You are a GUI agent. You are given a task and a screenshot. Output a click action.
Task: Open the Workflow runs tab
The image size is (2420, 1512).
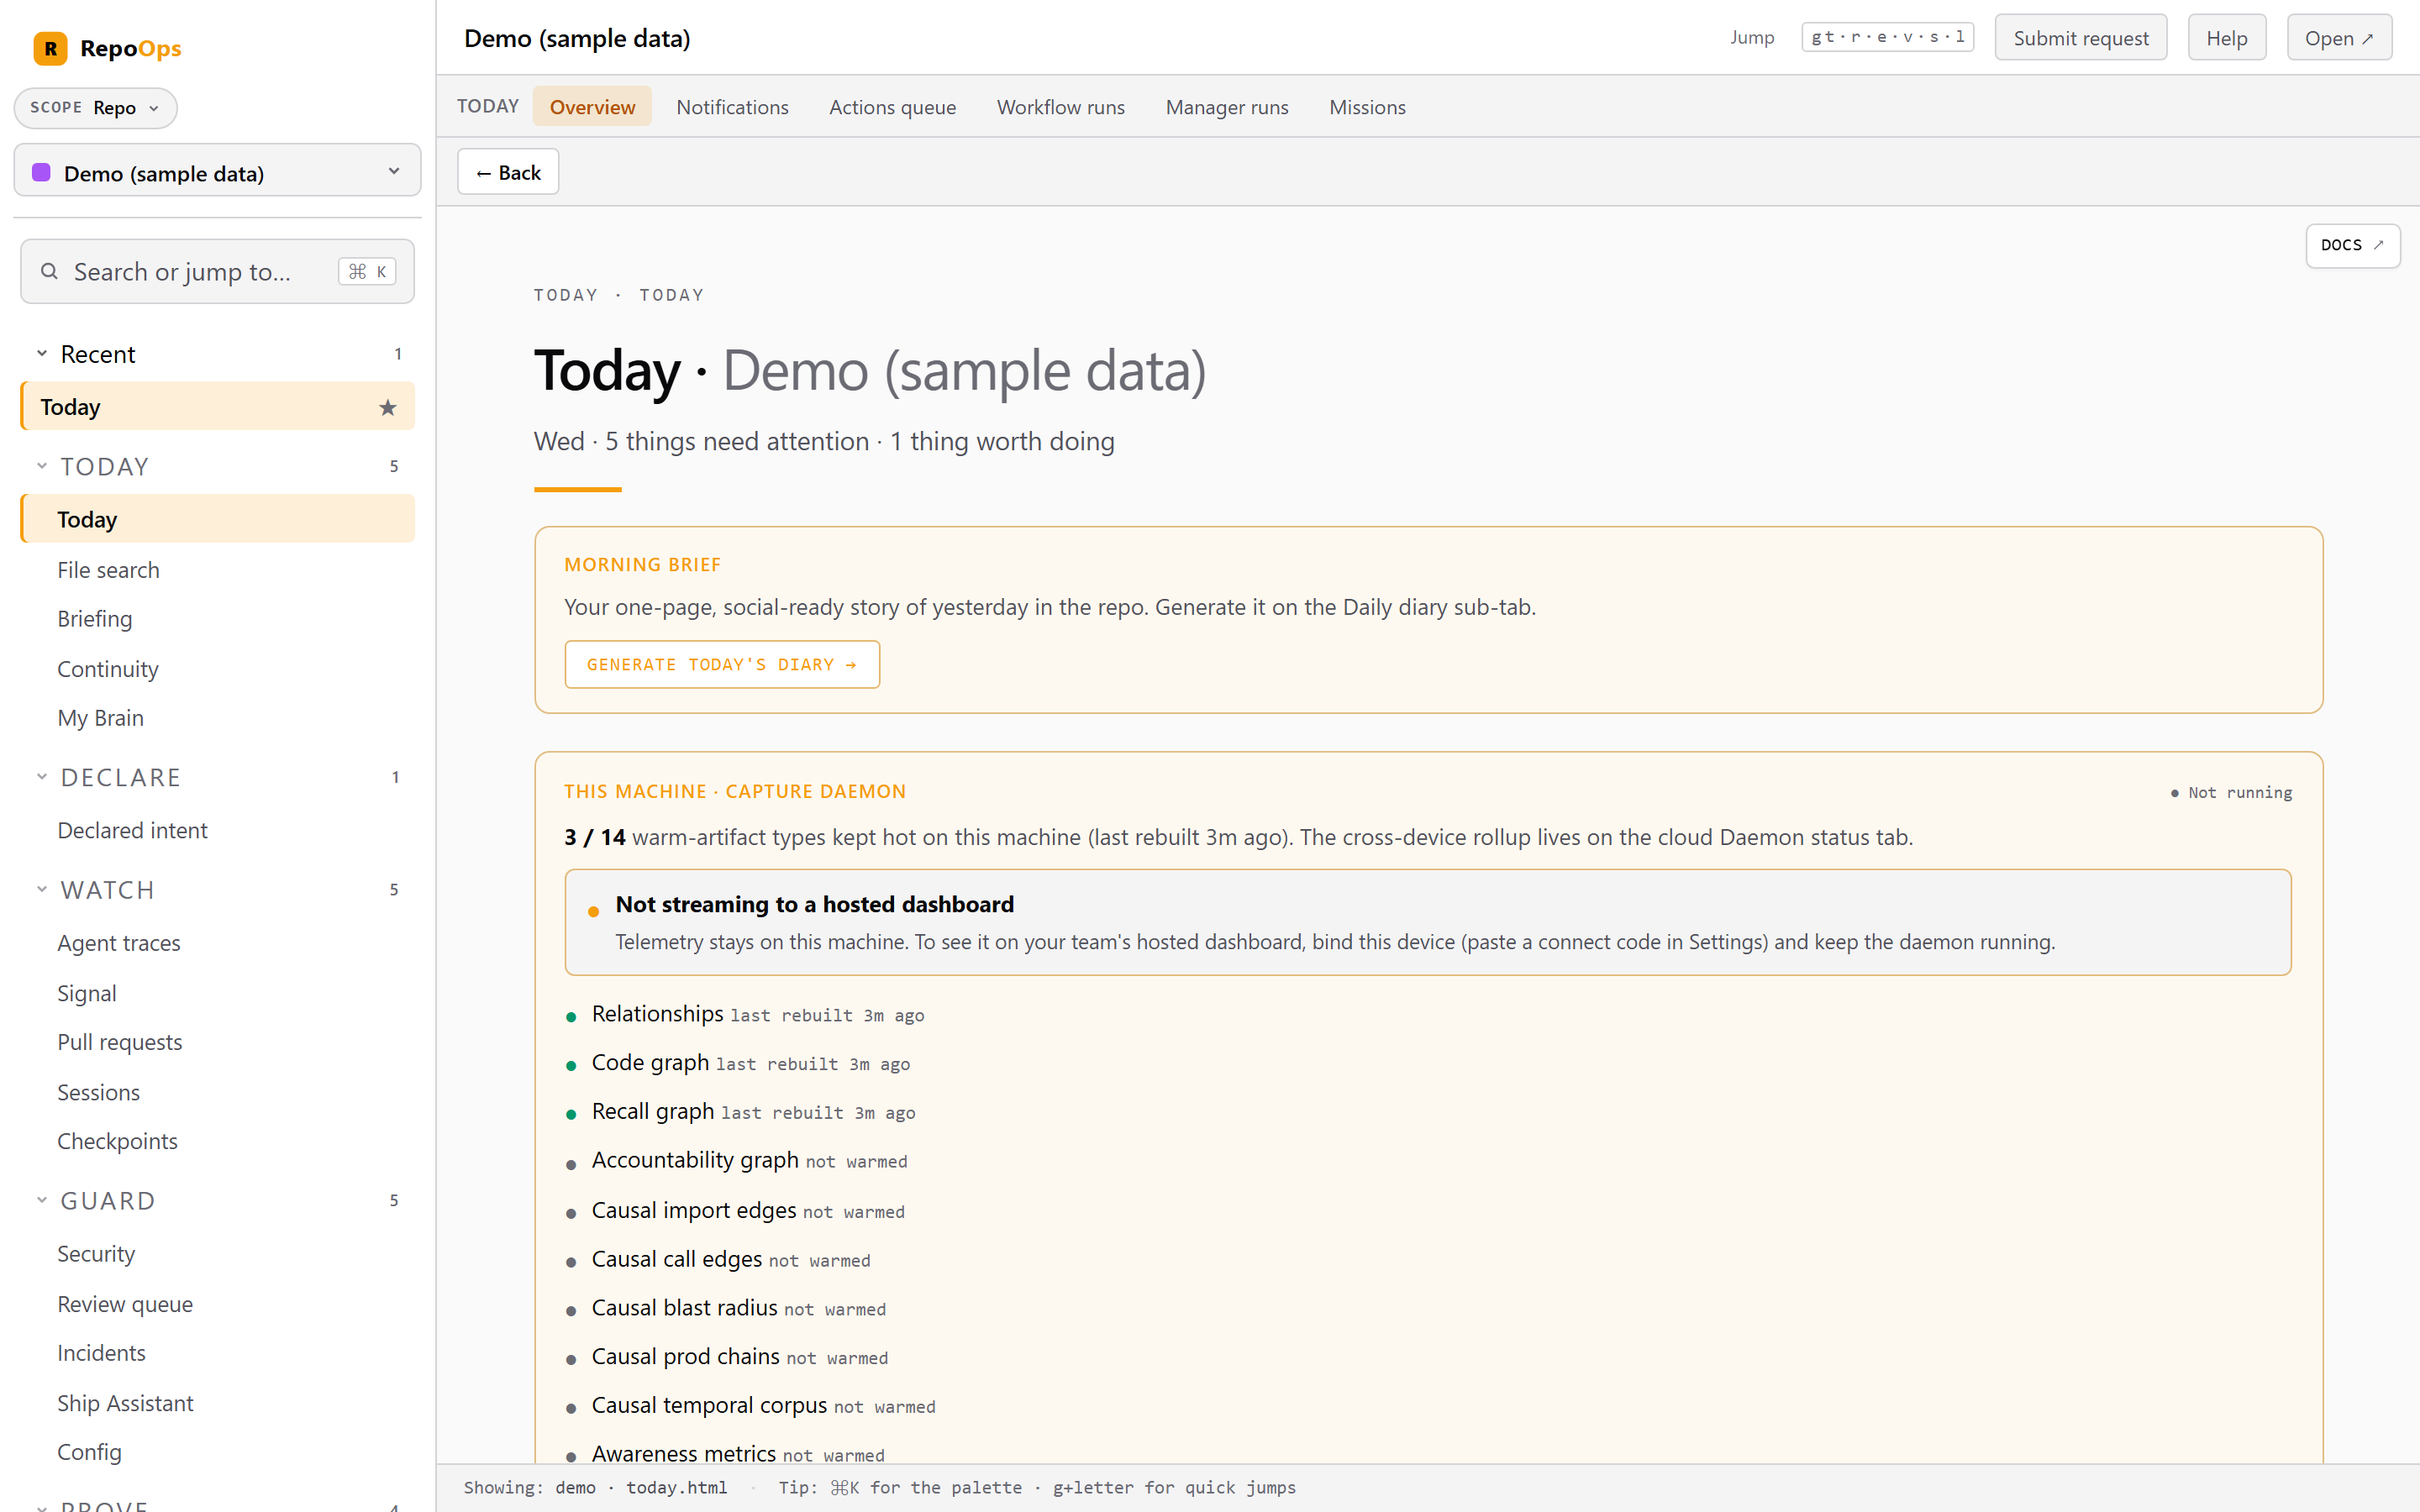point(1060,107)
